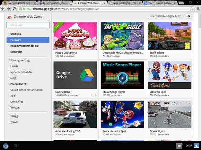The image size is (201, 150).
Task: Close the store - Sök på Google tab
Action: pyautogui.click(x=175, y=3)
